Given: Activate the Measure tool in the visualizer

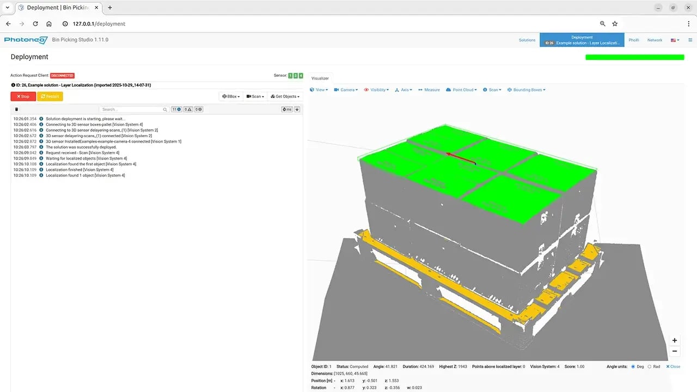Looking at the screenshot, I should (x=429, y=90).
